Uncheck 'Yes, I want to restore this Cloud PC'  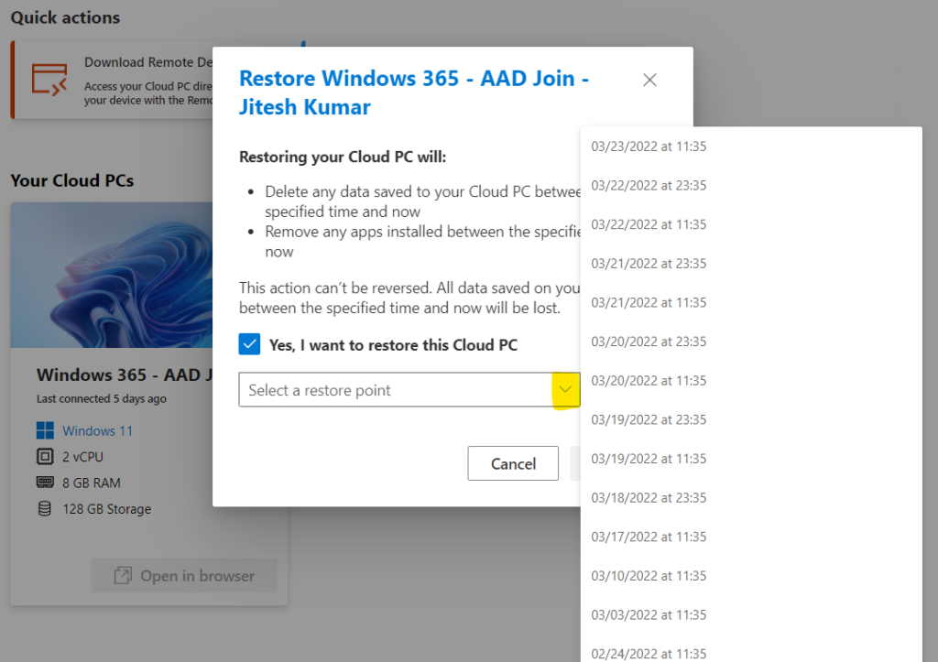click(249, 344)
